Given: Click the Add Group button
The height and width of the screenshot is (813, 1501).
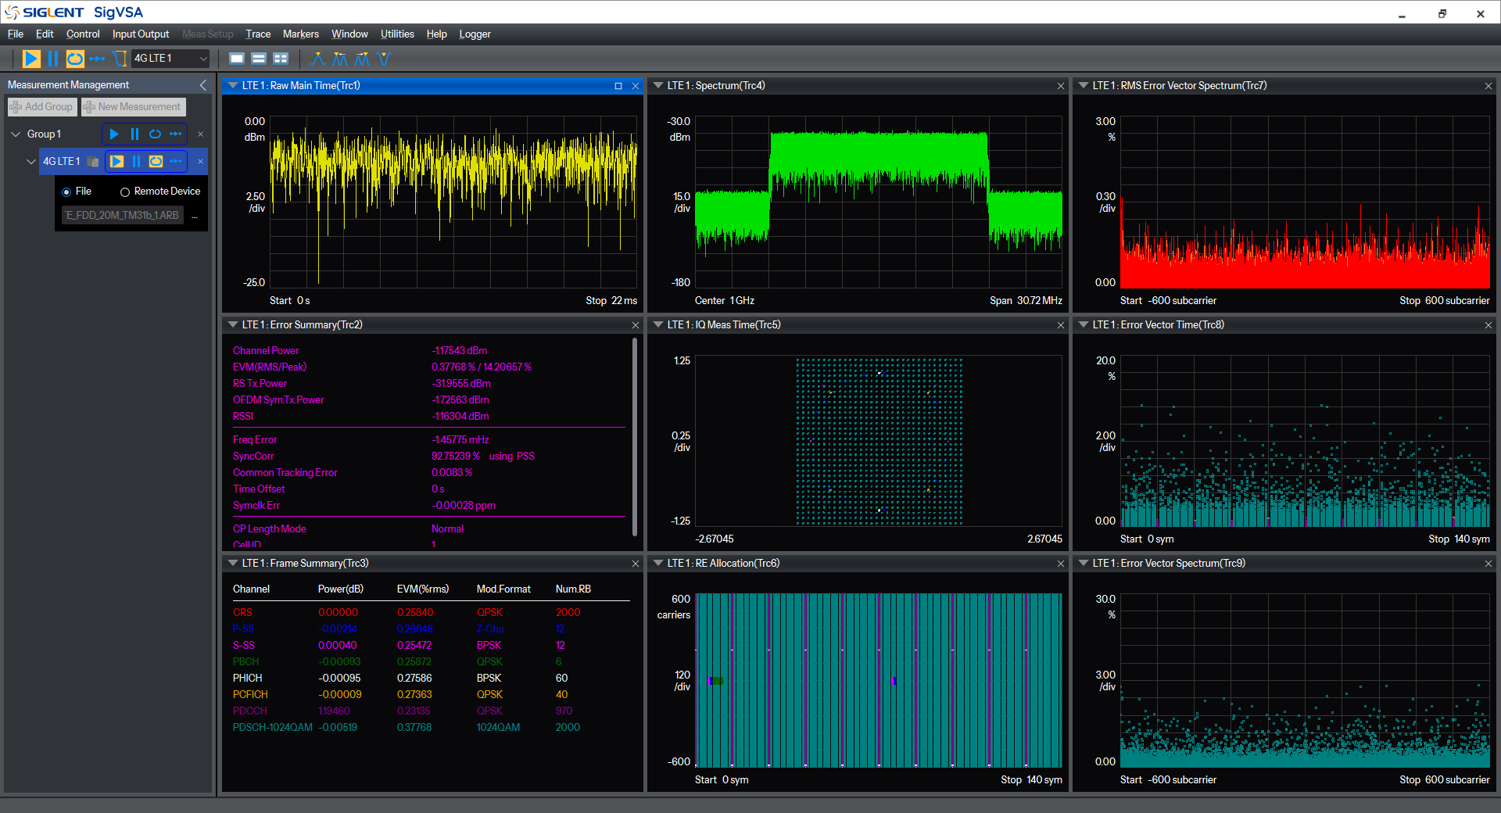Looking at the screenshot, I should pyautogui.click(x=42, y=107).
